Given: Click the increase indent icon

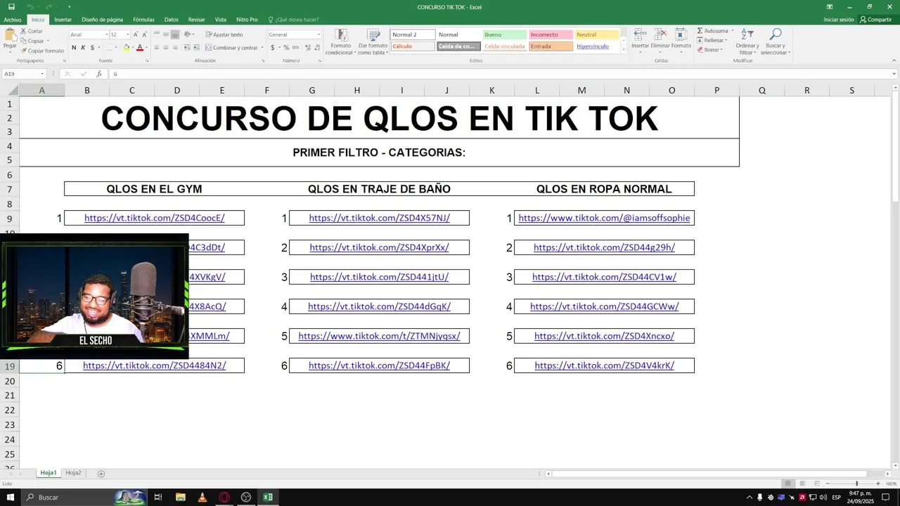Looking at the screenshot, I should point(197,48).
